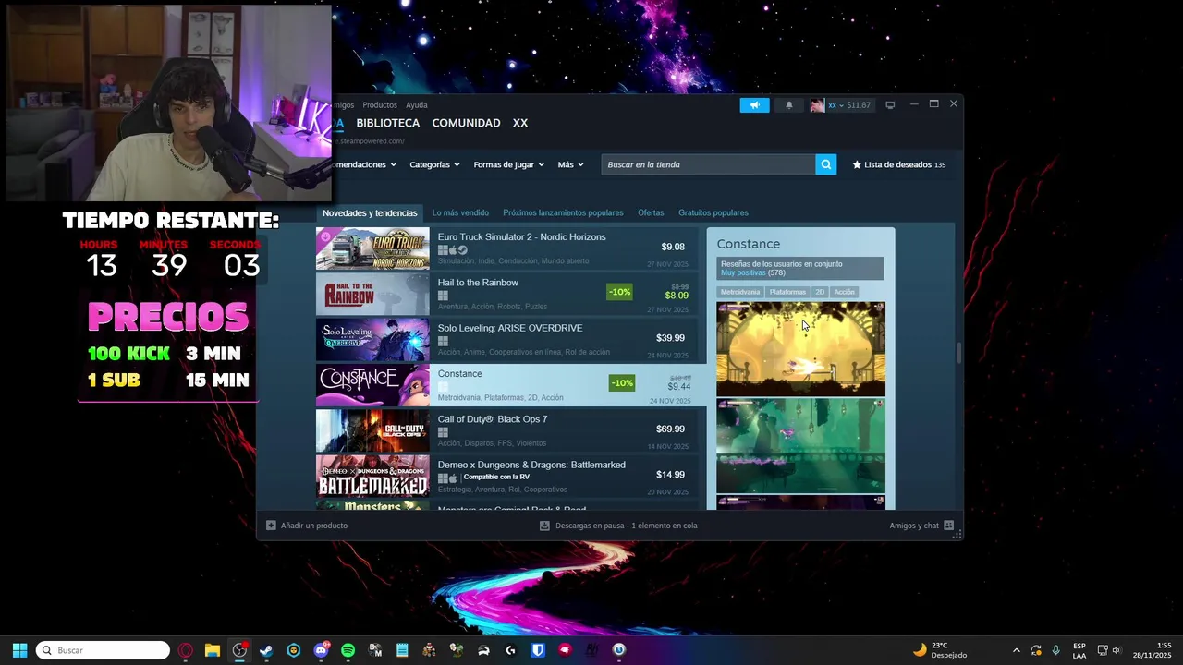
Task: Click the green Constance preview screenshot
Action: (x=800, y=446)
